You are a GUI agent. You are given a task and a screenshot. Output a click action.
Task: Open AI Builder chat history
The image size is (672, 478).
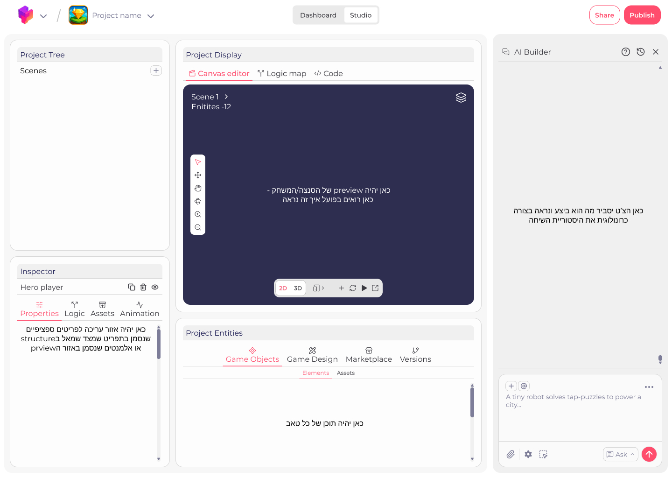(640, 52)
